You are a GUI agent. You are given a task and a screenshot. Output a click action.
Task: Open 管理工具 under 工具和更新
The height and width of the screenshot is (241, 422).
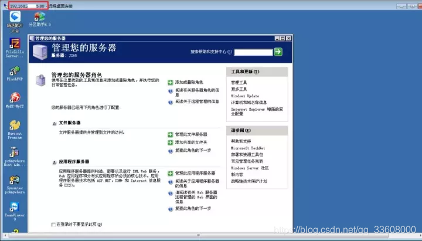[239, 83]
